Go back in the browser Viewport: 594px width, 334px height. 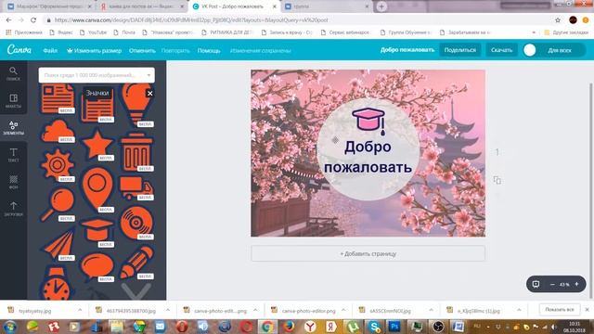(x=8, y=20)
